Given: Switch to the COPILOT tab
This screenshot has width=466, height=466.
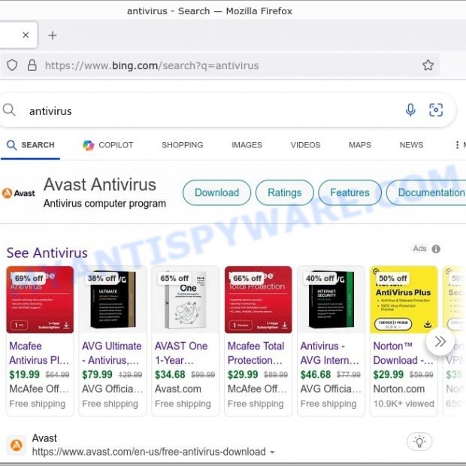Looking at the screenshot, I should point(108,145).
